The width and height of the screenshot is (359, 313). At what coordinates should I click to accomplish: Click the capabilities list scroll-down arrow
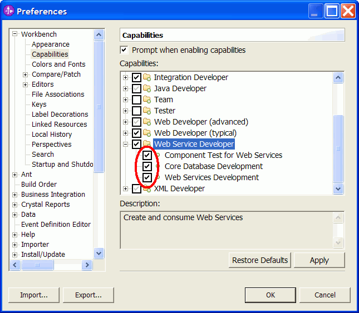coord(338,189)
